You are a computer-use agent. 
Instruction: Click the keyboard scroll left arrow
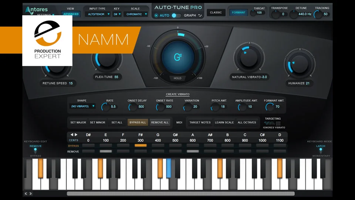(26, 193)
